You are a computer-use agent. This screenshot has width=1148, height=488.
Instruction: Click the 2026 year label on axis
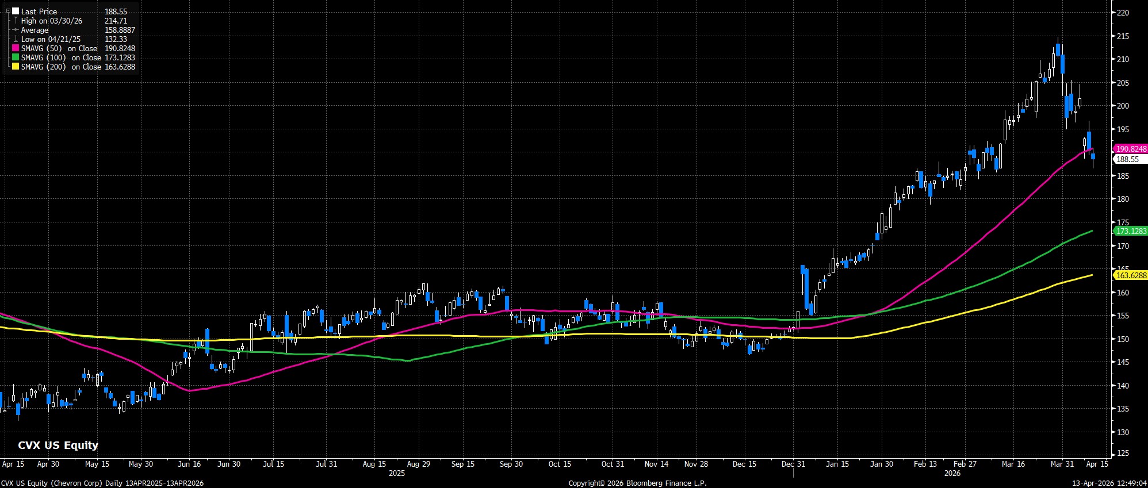click(x=952, y=474)
